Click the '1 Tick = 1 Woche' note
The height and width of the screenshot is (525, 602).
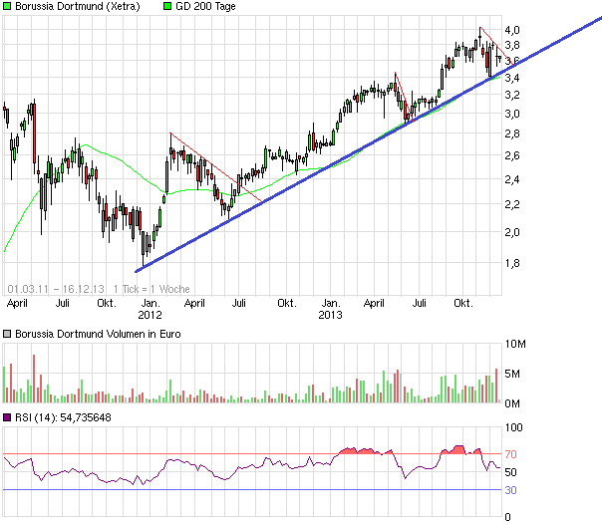tap(151, 289)
